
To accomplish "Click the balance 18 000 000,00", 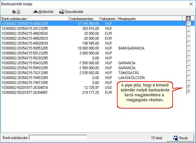I will click(x=88, y=48).
